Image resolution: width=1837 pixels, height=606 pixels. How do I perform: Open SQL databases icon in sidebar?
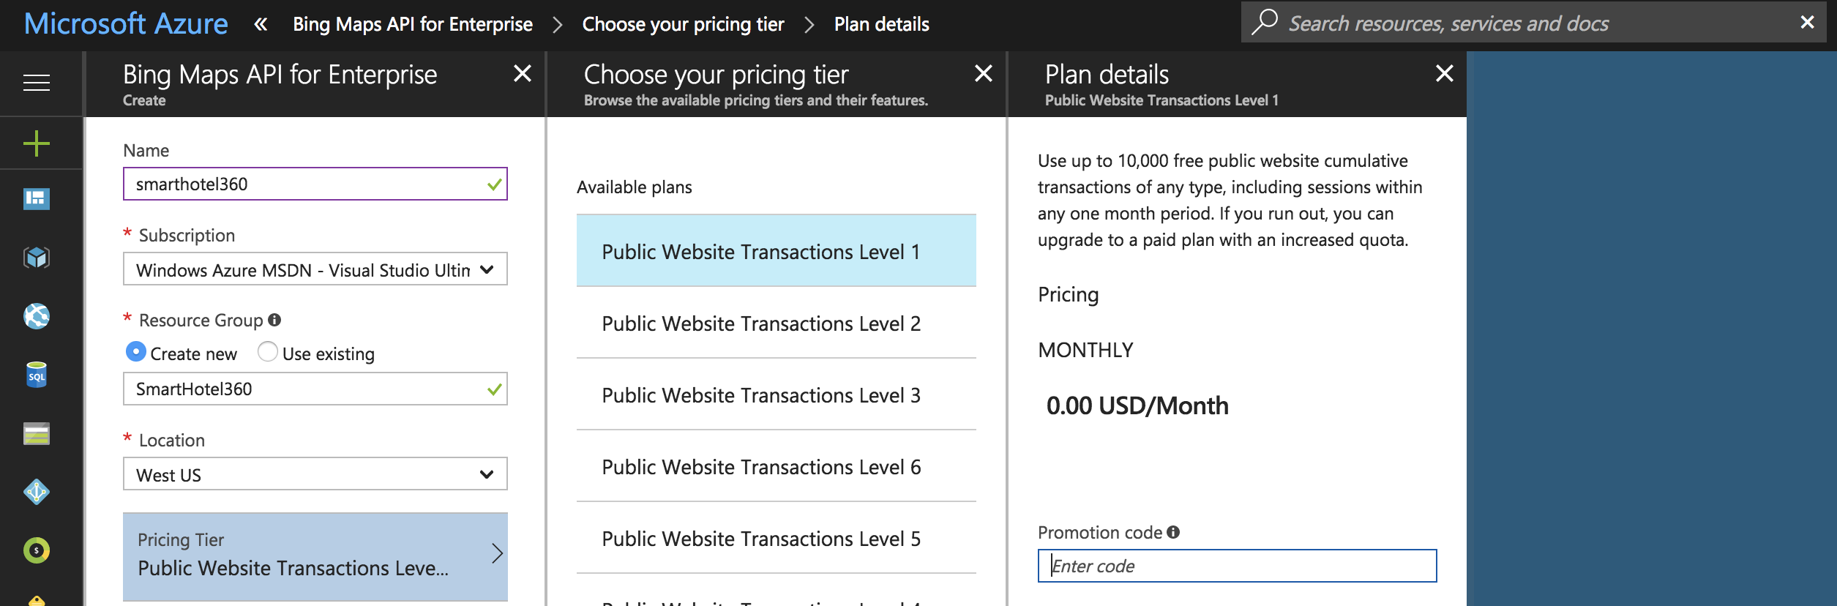point(37,375)
